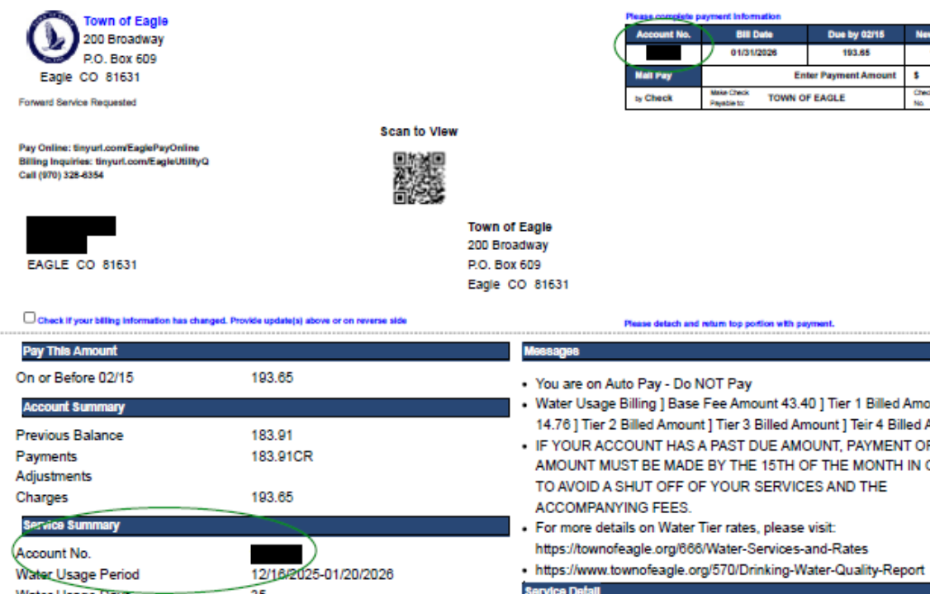Click the Account Summary section header
Viewport: 930px width, 594px height.
coord(266,408)
